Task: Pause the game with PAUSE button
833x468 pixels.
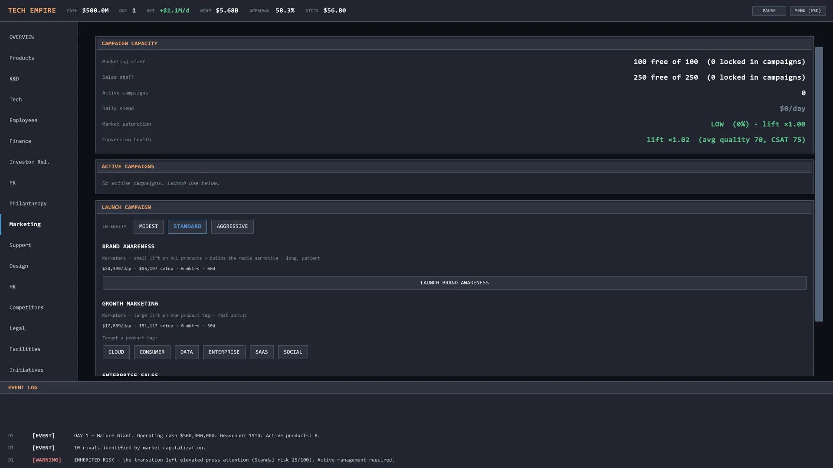Action: [x=769, y=11]
